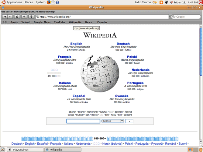Open the Italiano Wikipedia link

pos(65,83)
